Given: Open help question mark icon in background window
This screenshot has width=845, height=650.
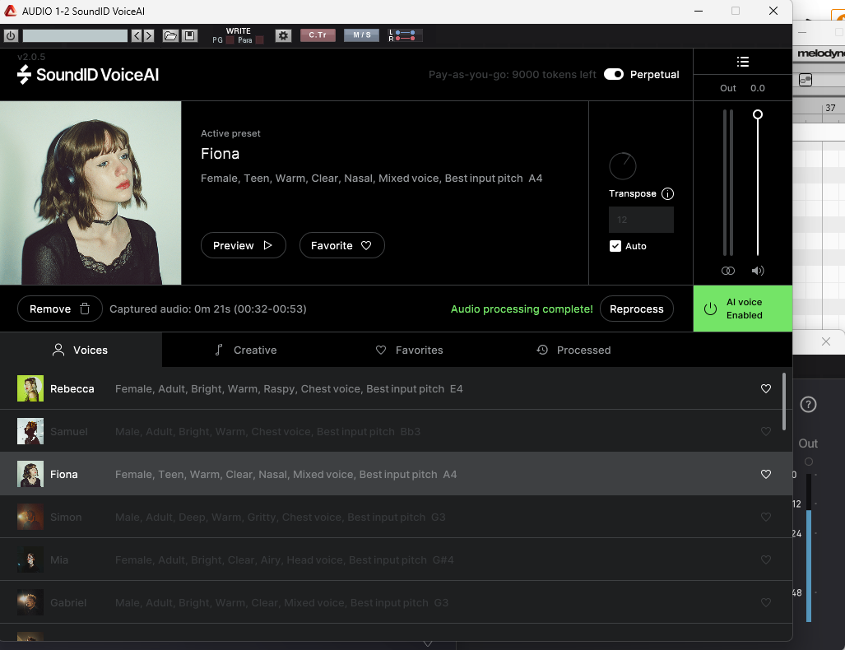Looking at the screenshot, I should pos(808,404).
